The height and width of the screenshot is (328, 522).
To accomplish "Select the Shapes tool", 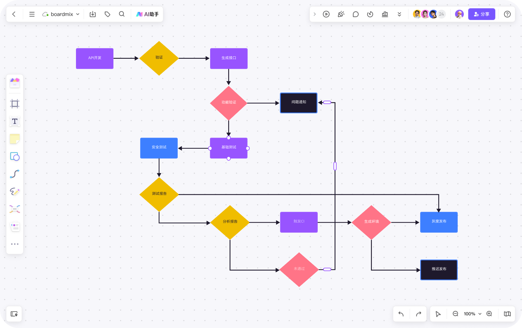I will click(x=15, y=157).
